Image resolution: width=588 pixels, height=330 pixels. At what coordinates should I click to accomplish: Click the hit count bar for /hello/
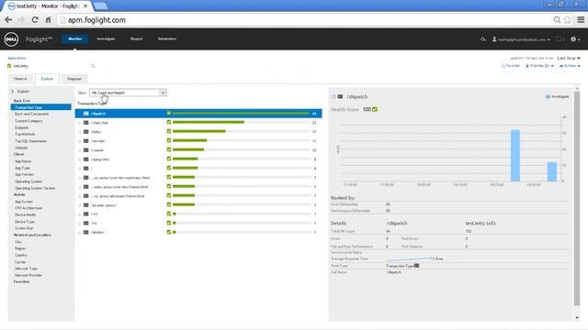tap(199, 131)
